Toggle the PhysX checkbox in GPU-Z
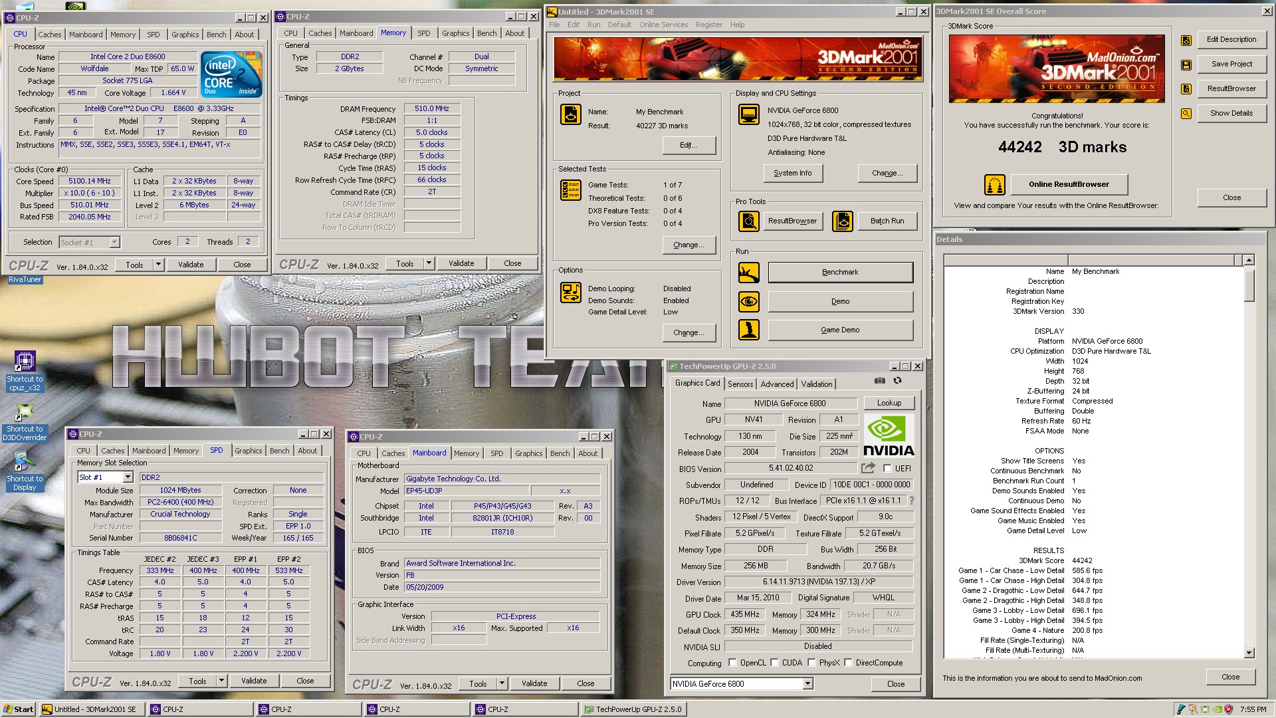This screenshot has height=718, width=1276. point(811,663)
